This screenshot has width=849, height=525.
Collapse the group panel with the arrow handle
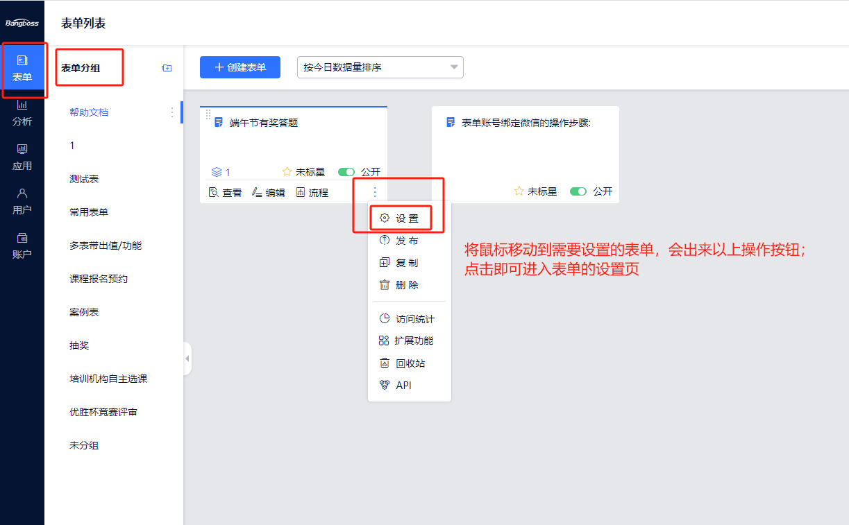click(187, 359)
